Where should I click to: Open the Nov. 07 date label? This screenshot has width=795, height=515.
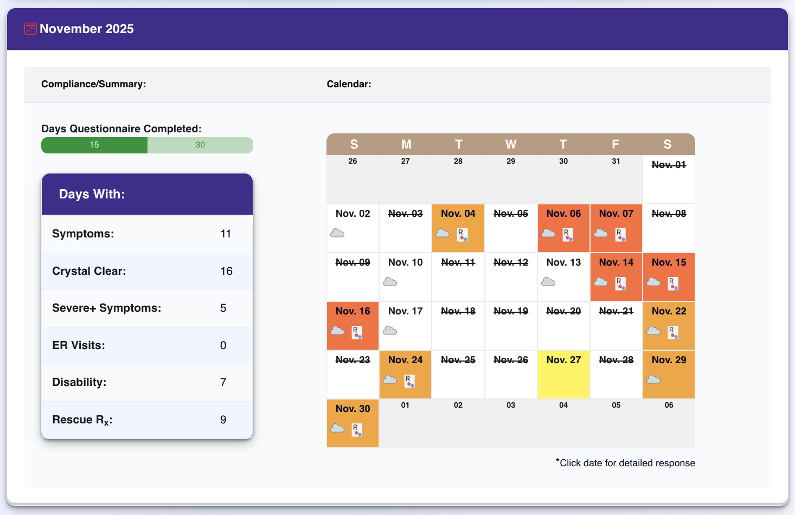coord(616,214)
